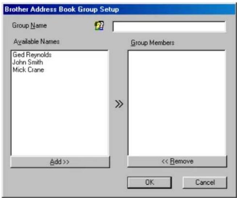The height and width of the screenshot is (198, 237).
Task: Click the << Remove button
Action: pyautogui.click(x=177, y=161)
